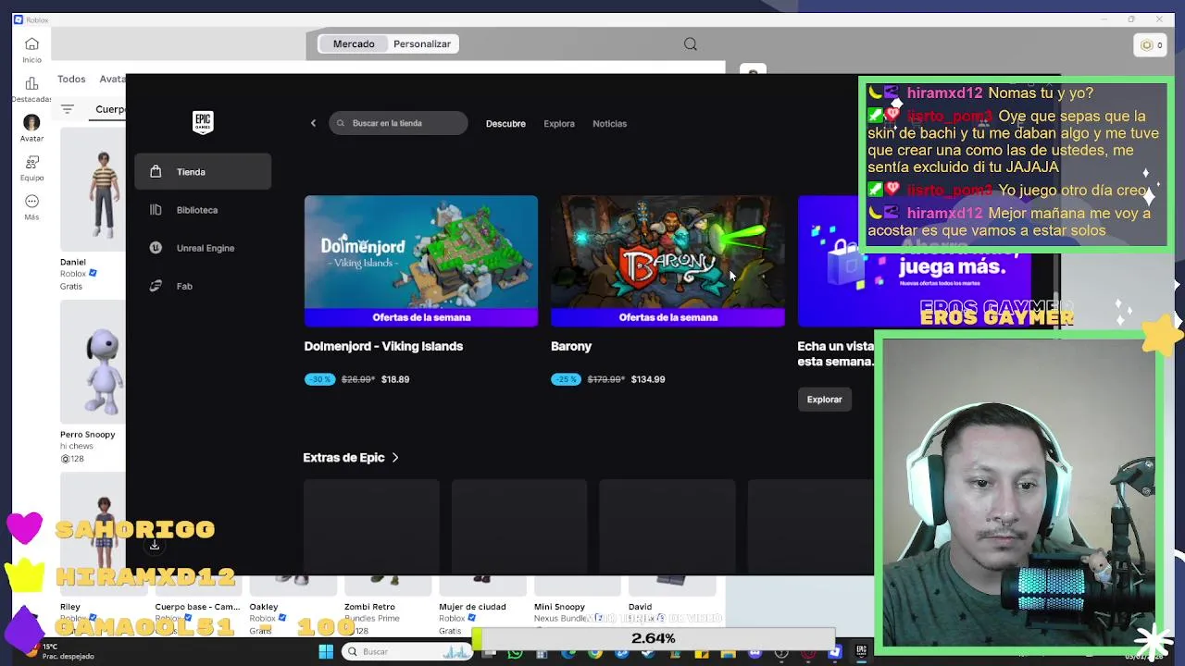Viewport: 1185px width, 666px height.
Task: Click Ofertas de la semana under Dolmenjord
Action: 421,317
